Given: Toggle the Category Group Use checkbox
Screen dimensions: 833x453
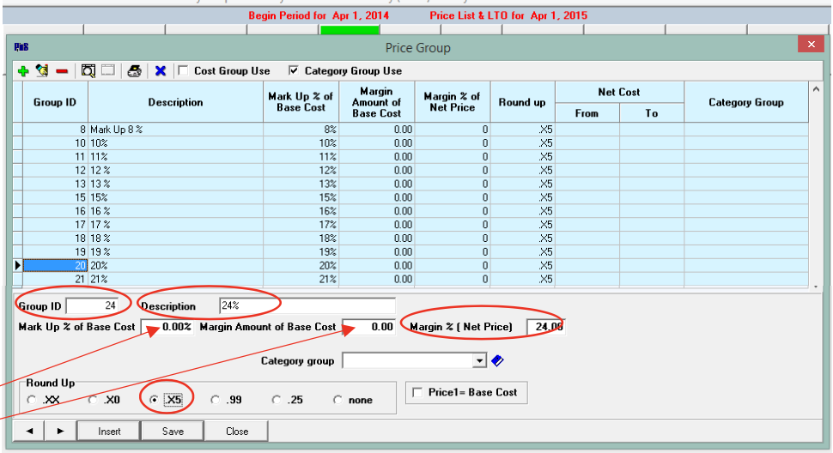Looking at the screenshot, I should [293, 70].
